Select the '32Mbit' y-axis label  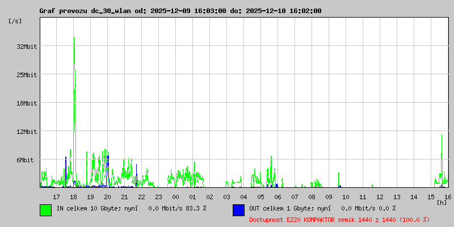27,47
